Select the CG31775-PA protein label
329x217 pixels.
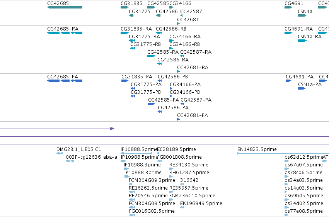[146, 85]
